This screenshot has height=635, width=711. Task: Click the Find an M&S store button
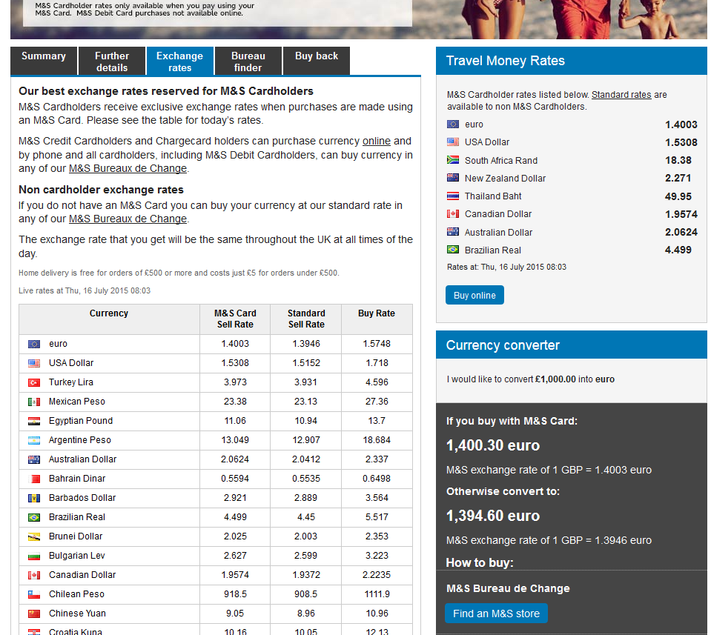496,614
